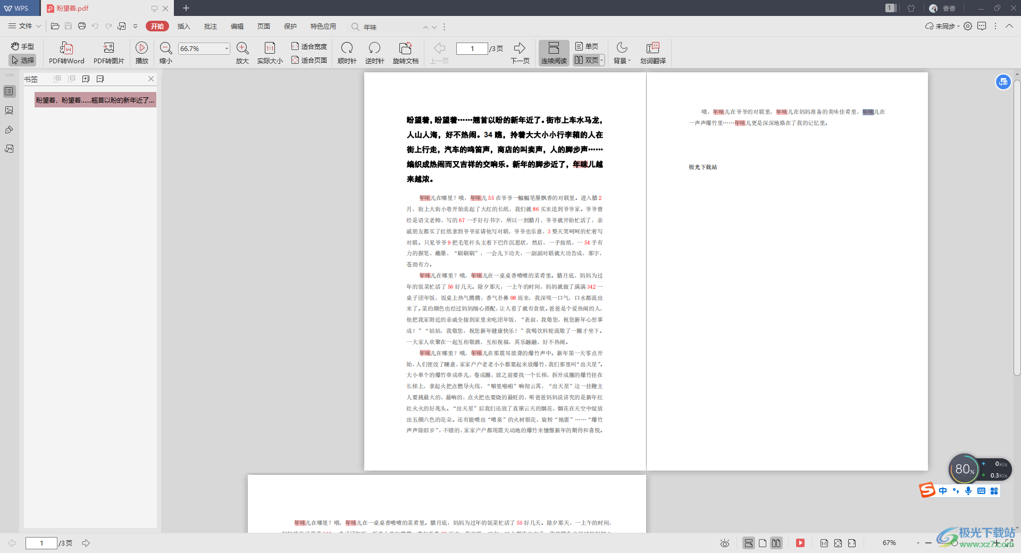This screenshot has height=553, width=1021.
Task: Fit page to width (适合宽度)
Action: tap(309, 46)
